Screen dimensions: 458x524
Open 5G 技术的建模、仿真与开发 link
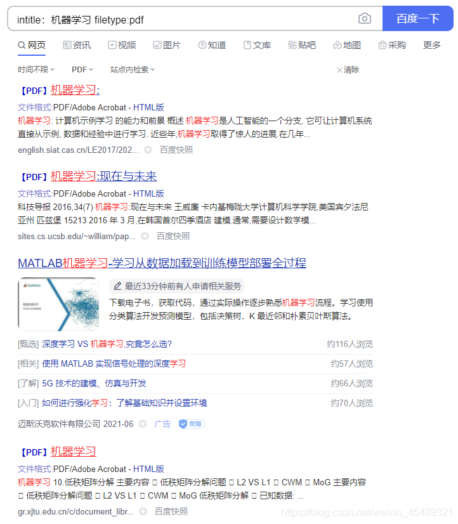[95, 384]
